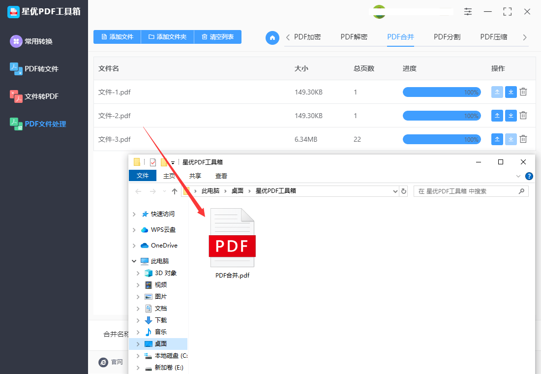Move 文件-1.pdf down in the list

point(511,92)
